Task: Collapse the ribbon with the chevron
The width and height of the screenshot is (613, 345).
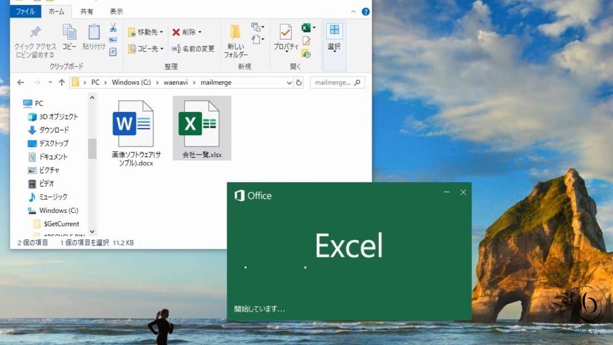Action: 353,11
